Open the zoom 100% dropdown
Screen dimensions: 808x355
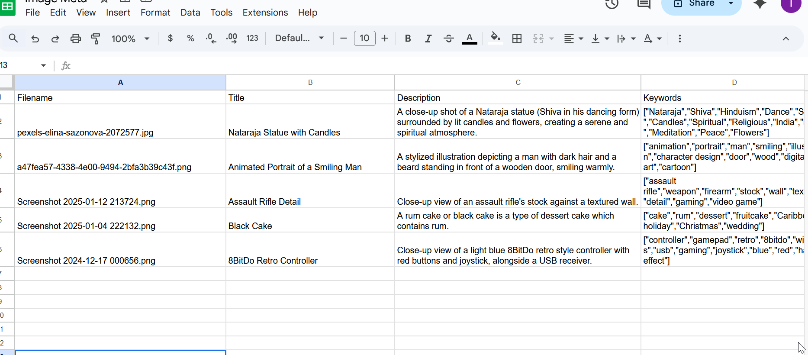pyautogui.click(x=130, y=39)
